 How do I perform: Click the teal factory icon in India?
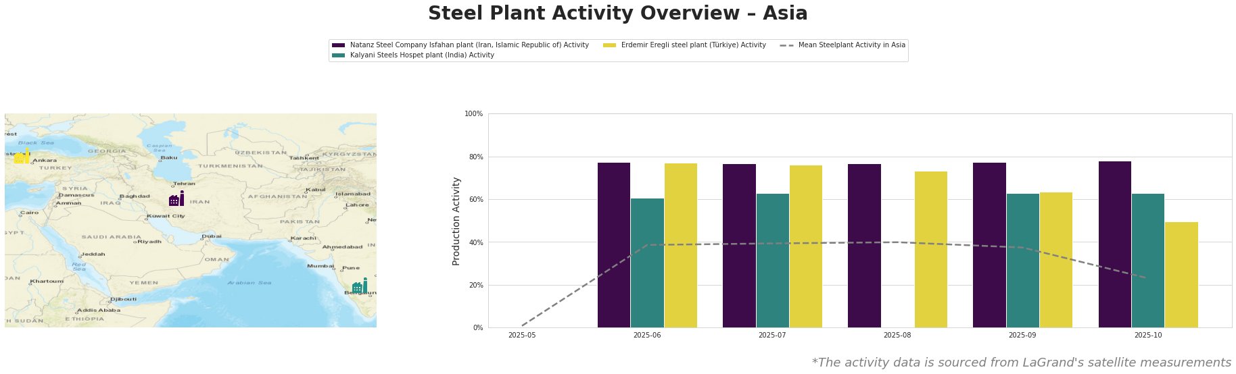click(360, 286)
